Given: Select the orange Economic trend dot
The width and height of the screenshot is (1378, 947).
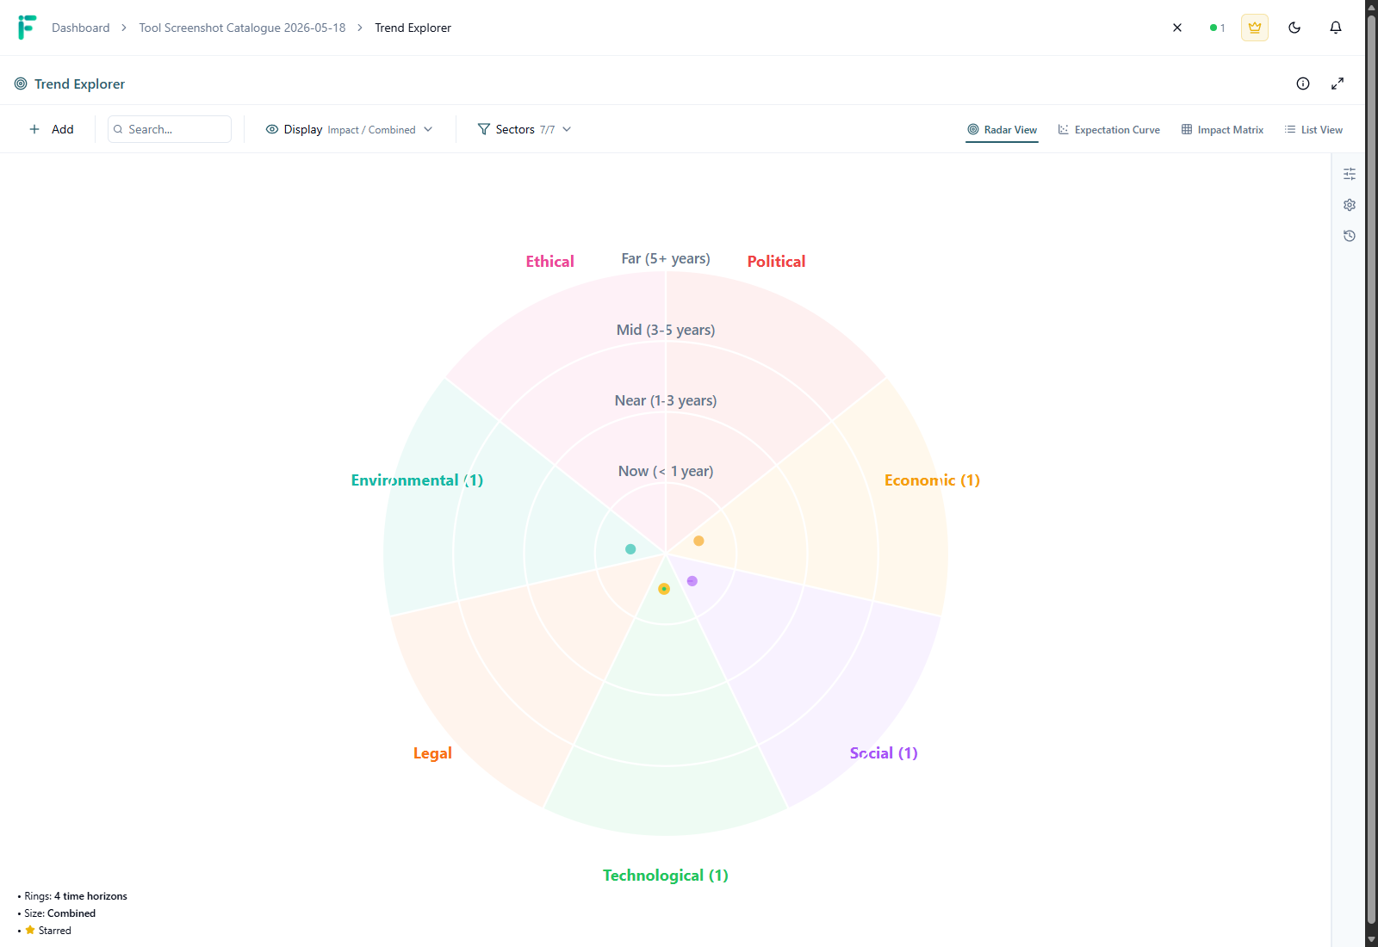Looking at the screenshot, I should pyautogui.click(x=699, y=541).
